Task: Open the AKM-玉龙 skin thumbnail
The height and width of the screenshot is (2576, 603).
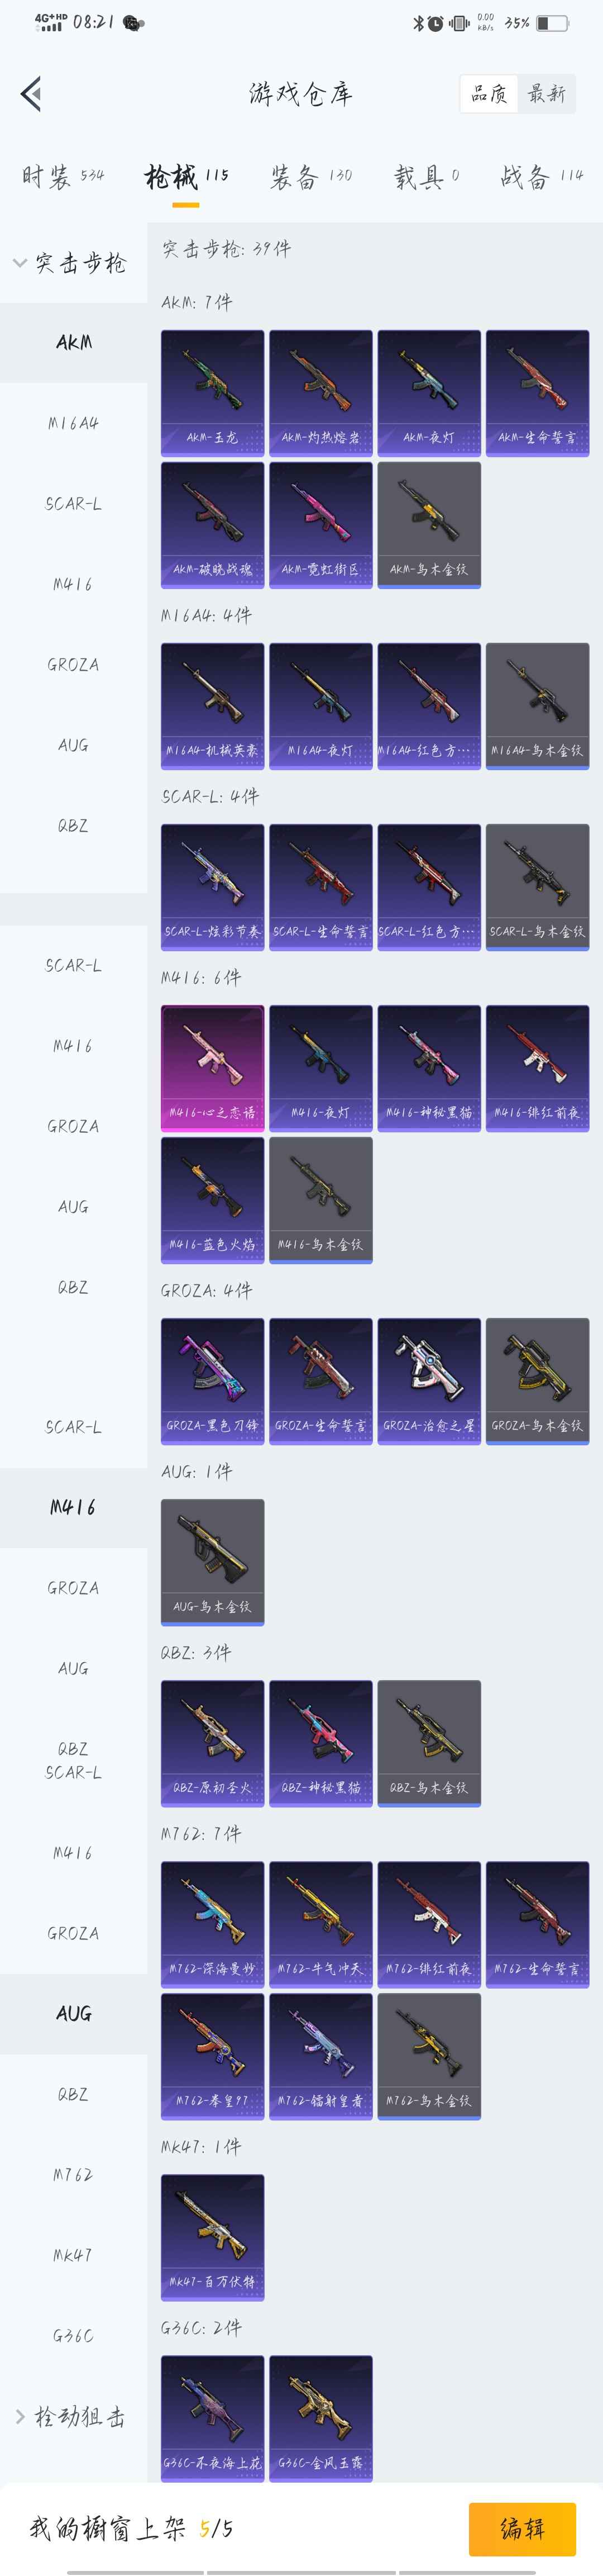Action: tap(213, 393)
